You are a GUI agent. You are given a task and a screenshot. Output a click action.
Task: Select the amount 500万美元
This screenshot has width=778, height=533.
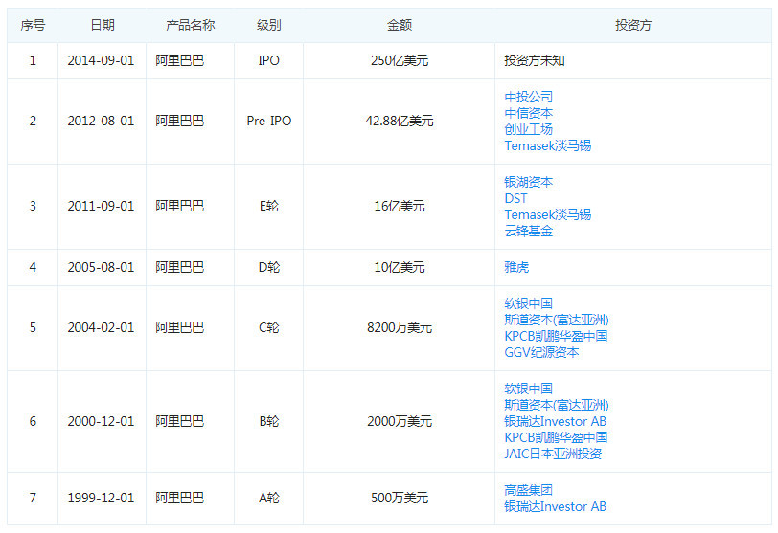tap(400, 498)
